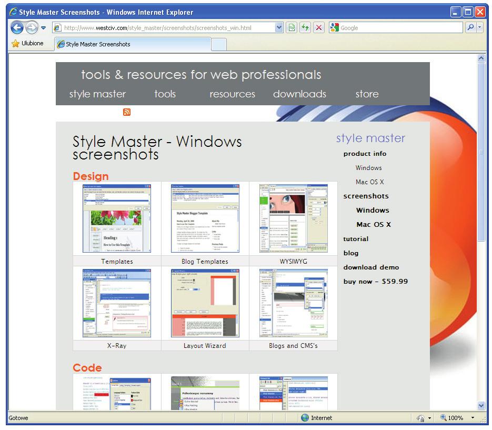Select the Style Master Screenshots tab

coord(133,44)
